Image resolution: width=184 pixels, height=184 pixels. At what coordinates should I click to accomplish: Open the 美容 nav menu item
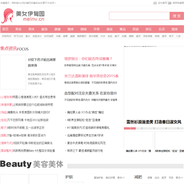pyautogui.click(x=18, y=29)
